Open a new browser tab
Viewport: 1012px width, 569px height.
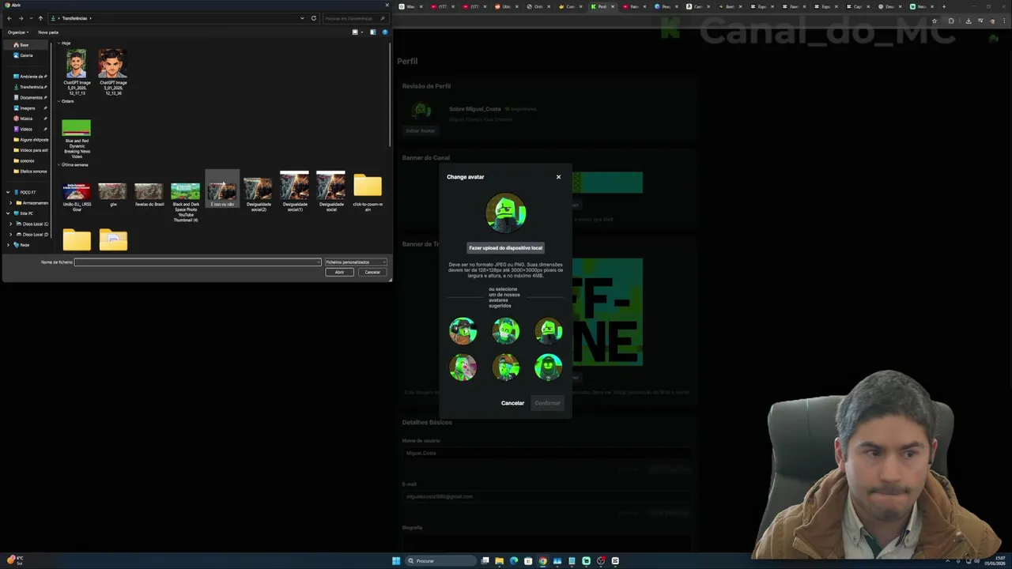[x=943, y=6]
